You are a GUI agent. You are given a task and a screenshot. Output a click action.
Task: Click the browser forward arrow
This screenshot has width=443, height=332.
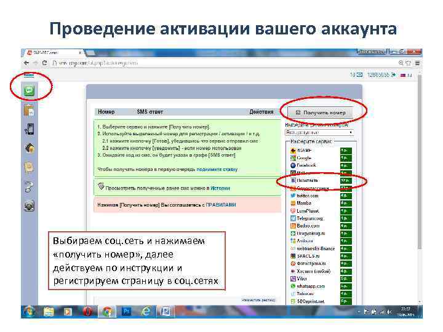[x=36, y=63]
